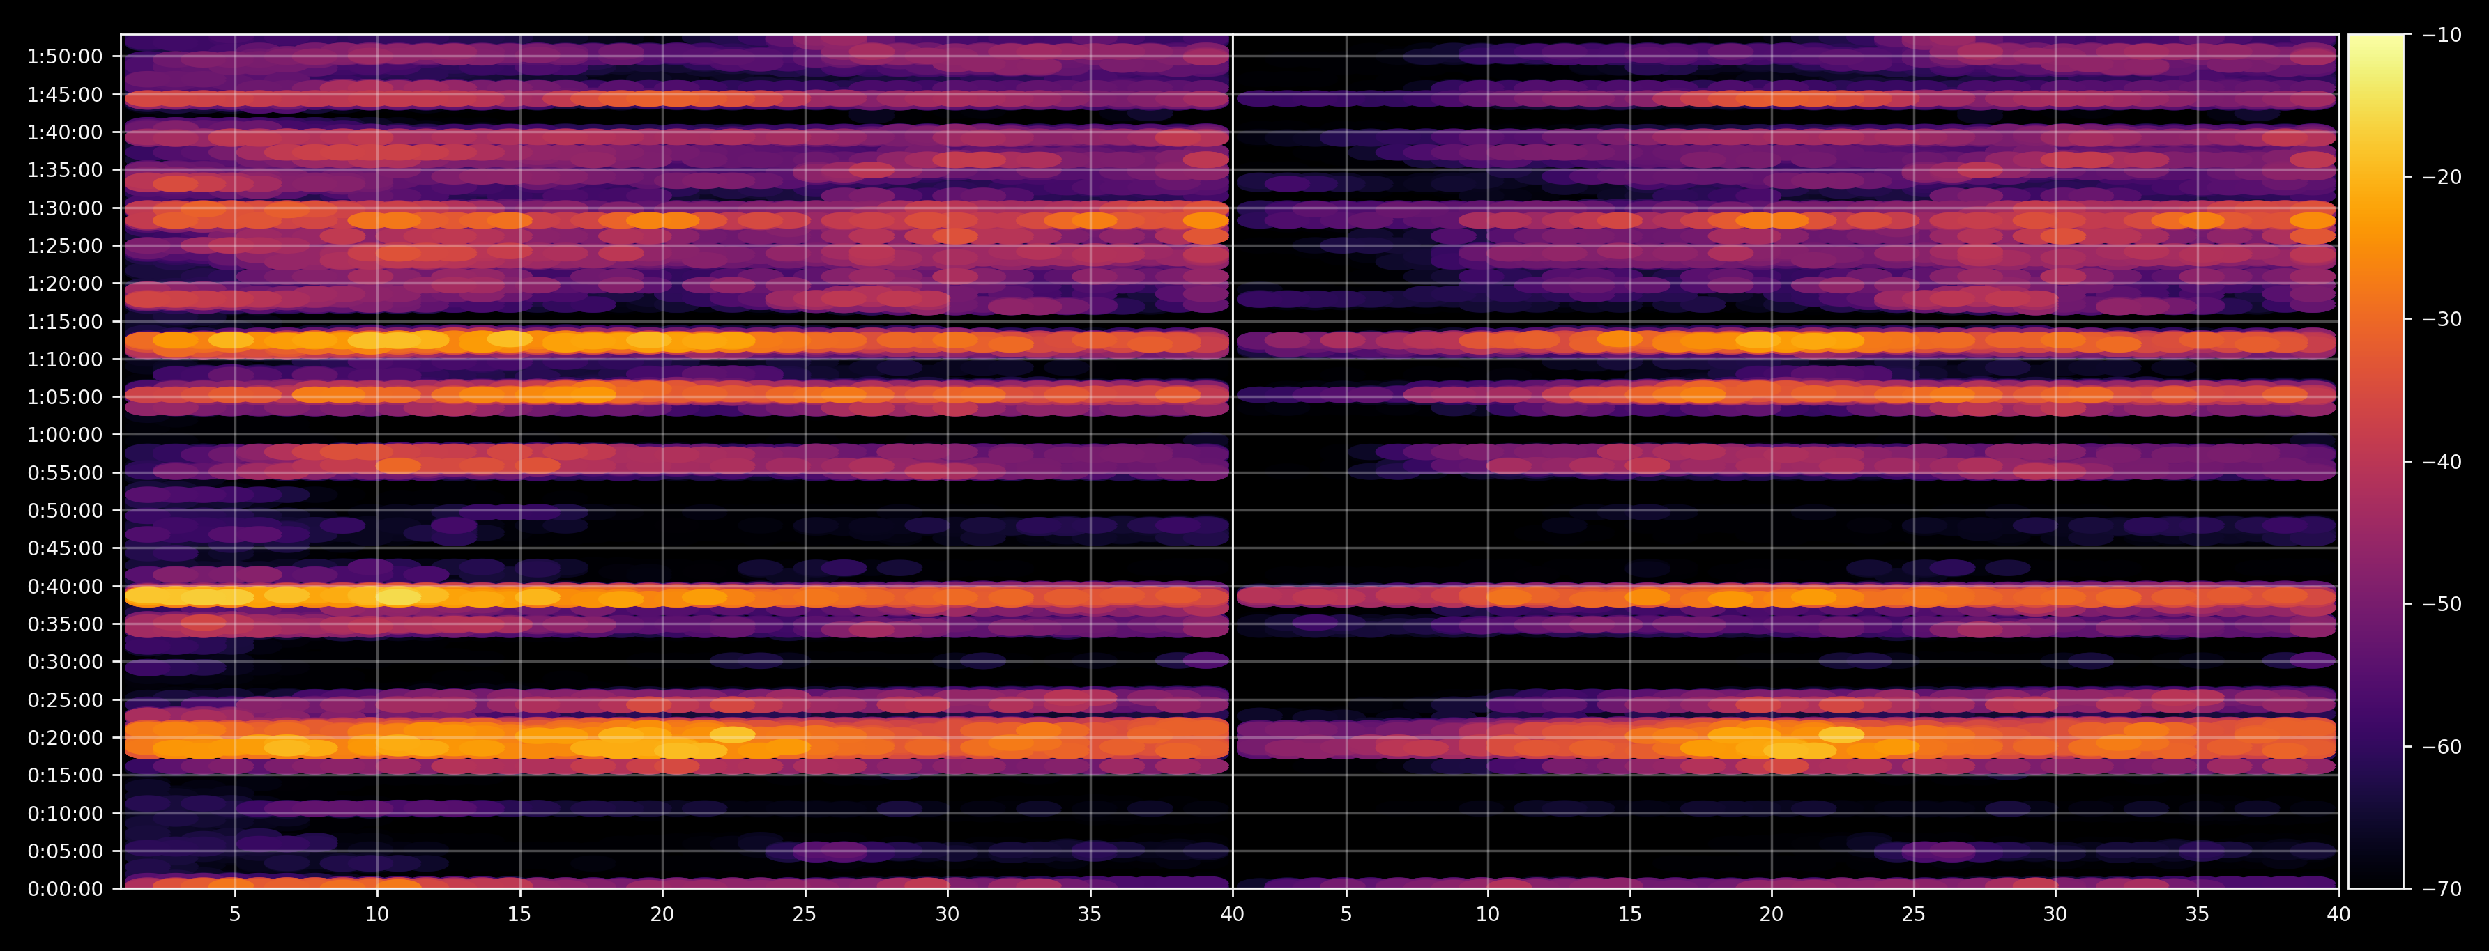Screen dimensions: 2489x951
Task: Select x-axis label 10 under the left heatmap
Action: click(x=376, y=914)
